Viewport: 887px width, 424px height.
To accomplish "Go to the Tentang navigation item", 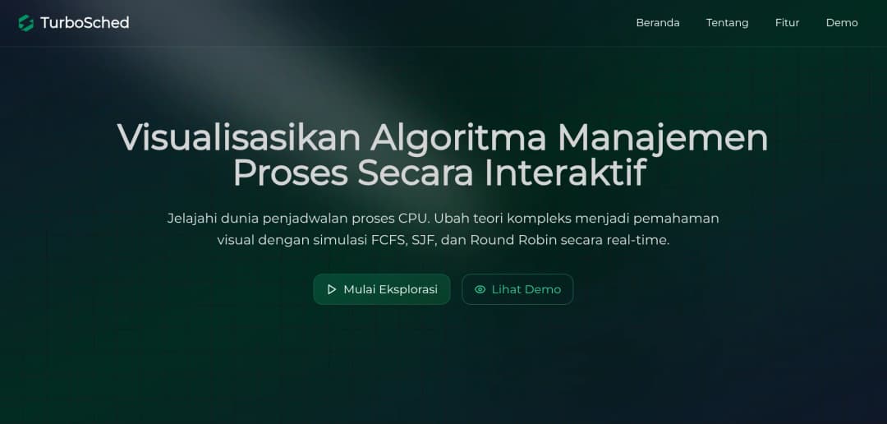I will point(728,23).
